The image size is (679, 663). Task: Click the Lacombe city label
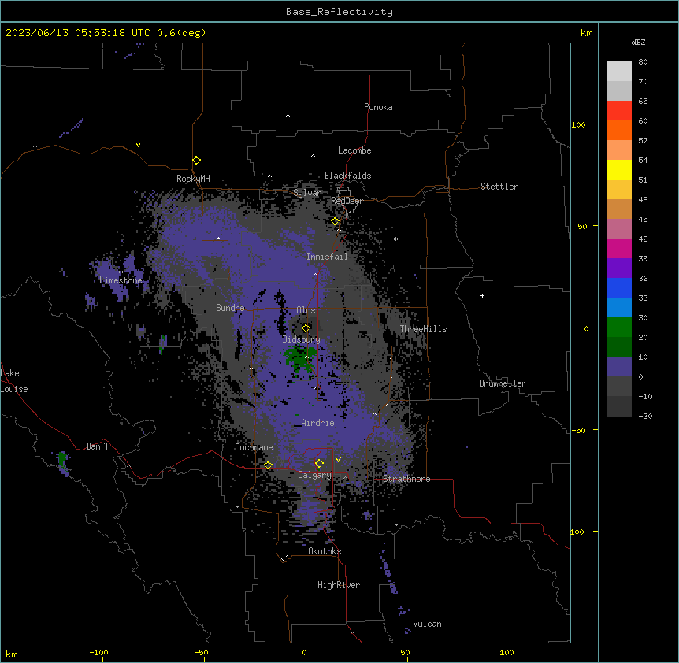pyautogui.click(x=354, y=150)
